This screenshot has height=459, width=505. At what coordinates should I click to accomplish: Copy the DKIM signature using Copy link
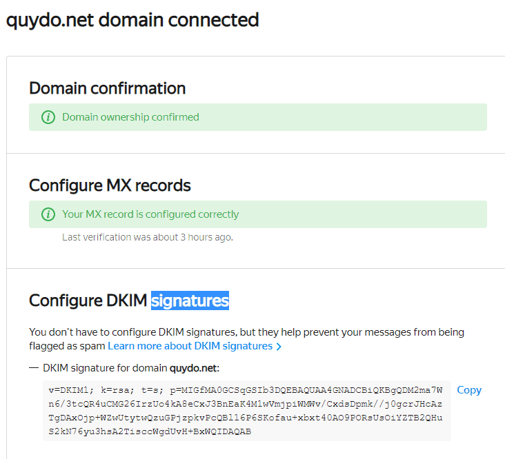(469, 390)
